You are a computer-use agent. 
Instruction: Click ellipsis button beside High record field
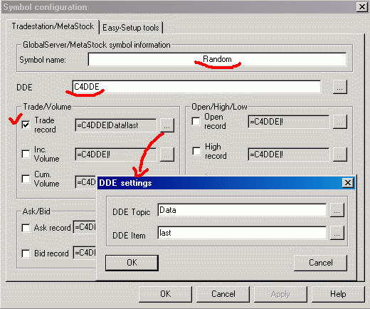pyautogui.click(x=340, y=154)
